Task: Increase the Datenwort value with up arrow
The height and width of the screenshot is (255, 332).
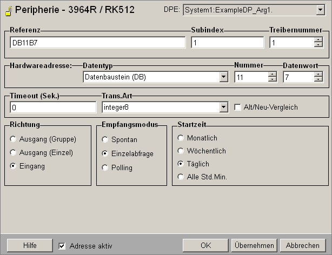Action: click(318, 74)
